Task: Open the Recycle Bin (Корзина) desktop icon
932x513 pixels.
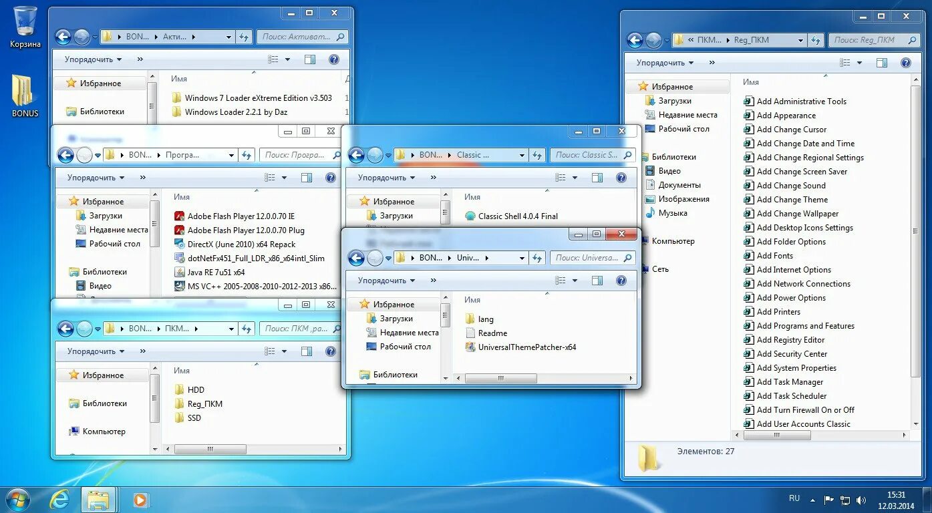Action: point(25,27)
